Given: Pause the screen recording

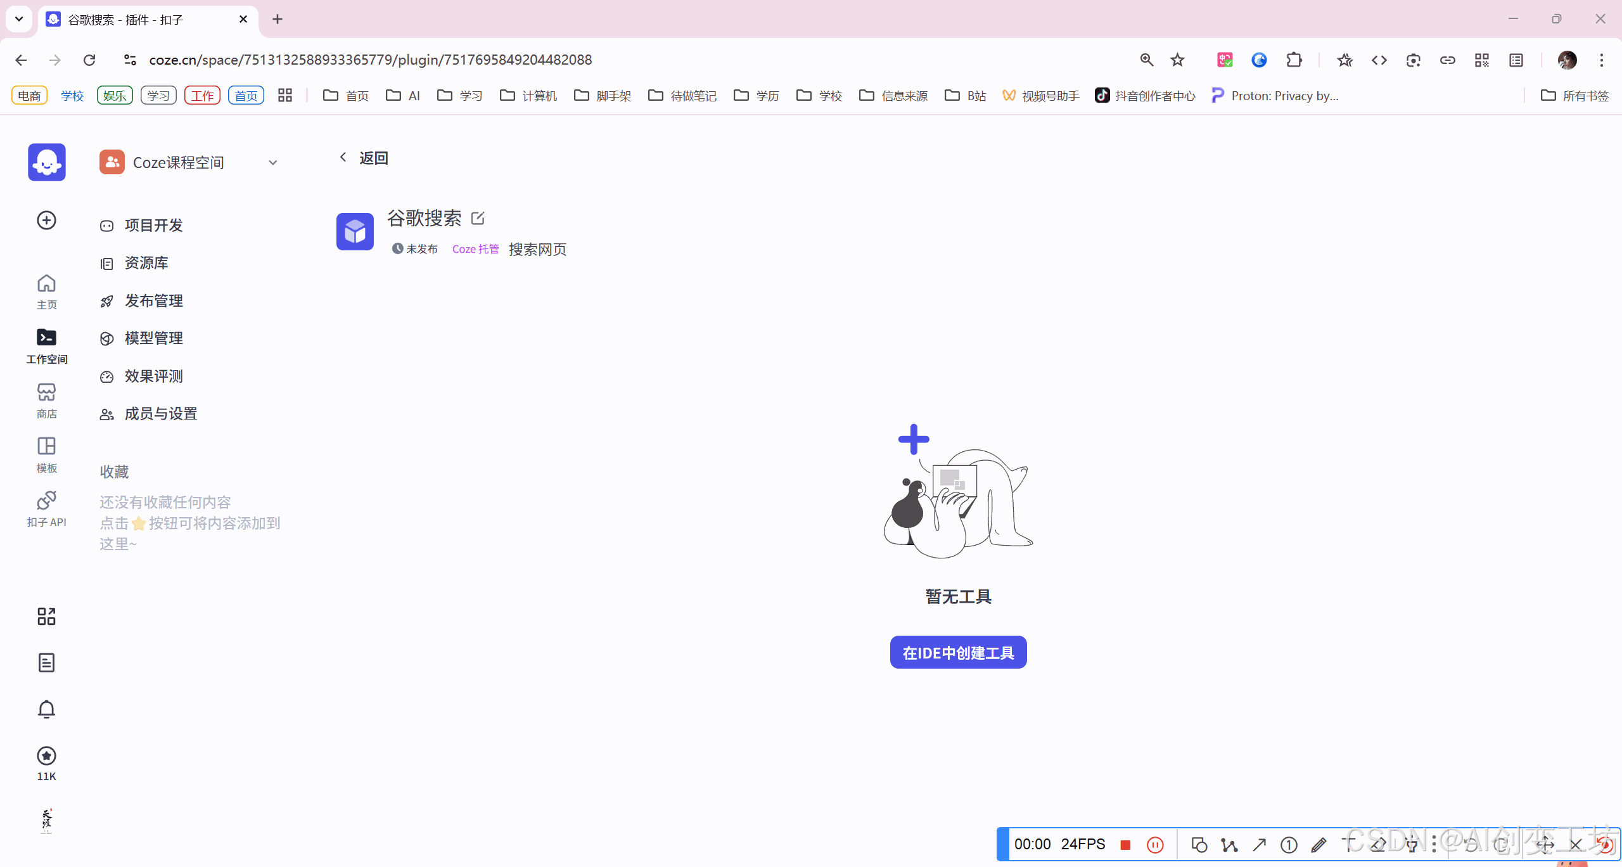Looking at the screenshot, I should click(1155, 844).
